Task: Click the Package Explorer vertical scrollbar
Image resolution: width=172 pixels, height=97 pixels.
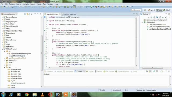Action: point(42,53)
